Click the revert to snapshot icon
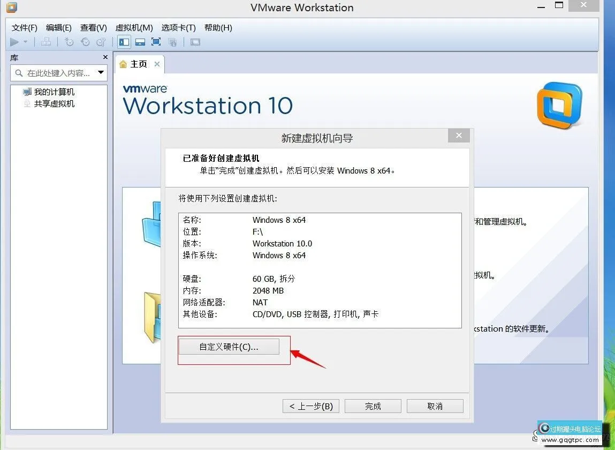The height and width of the screenshot is (450, 615). 85,42
